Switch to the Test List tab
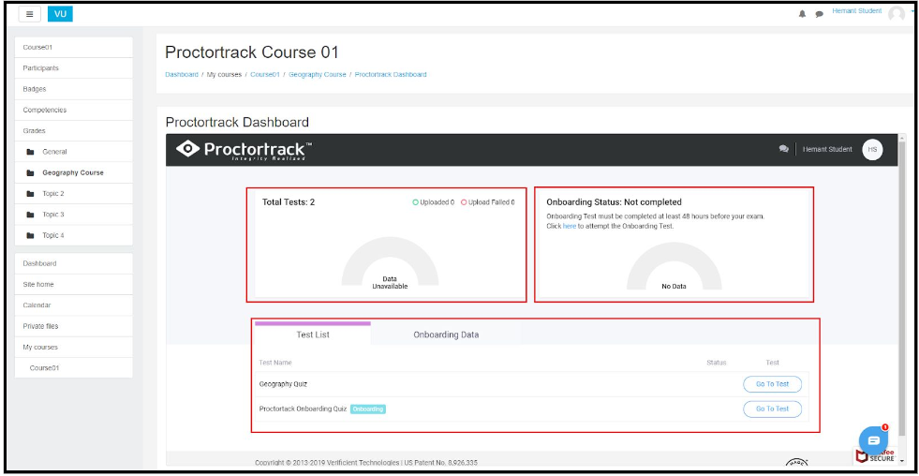This screenshot has width=919, height=476. tap(313, 335)
